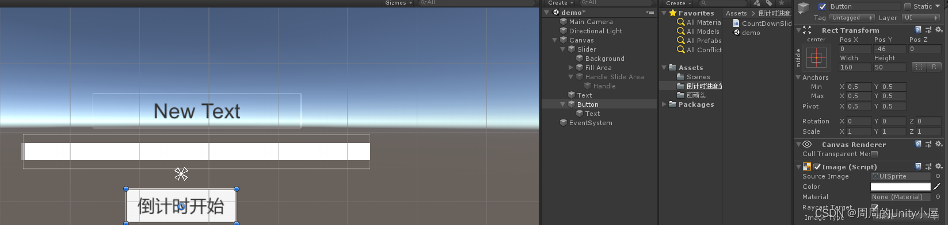948x225 pixels.
Task: Collapse the Anchors foldout
Action: (798, 77)
